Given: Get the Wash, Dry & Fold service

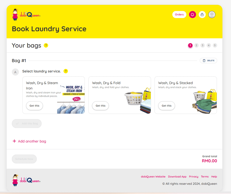Looking at the screenshot, I should pos(100,106).
